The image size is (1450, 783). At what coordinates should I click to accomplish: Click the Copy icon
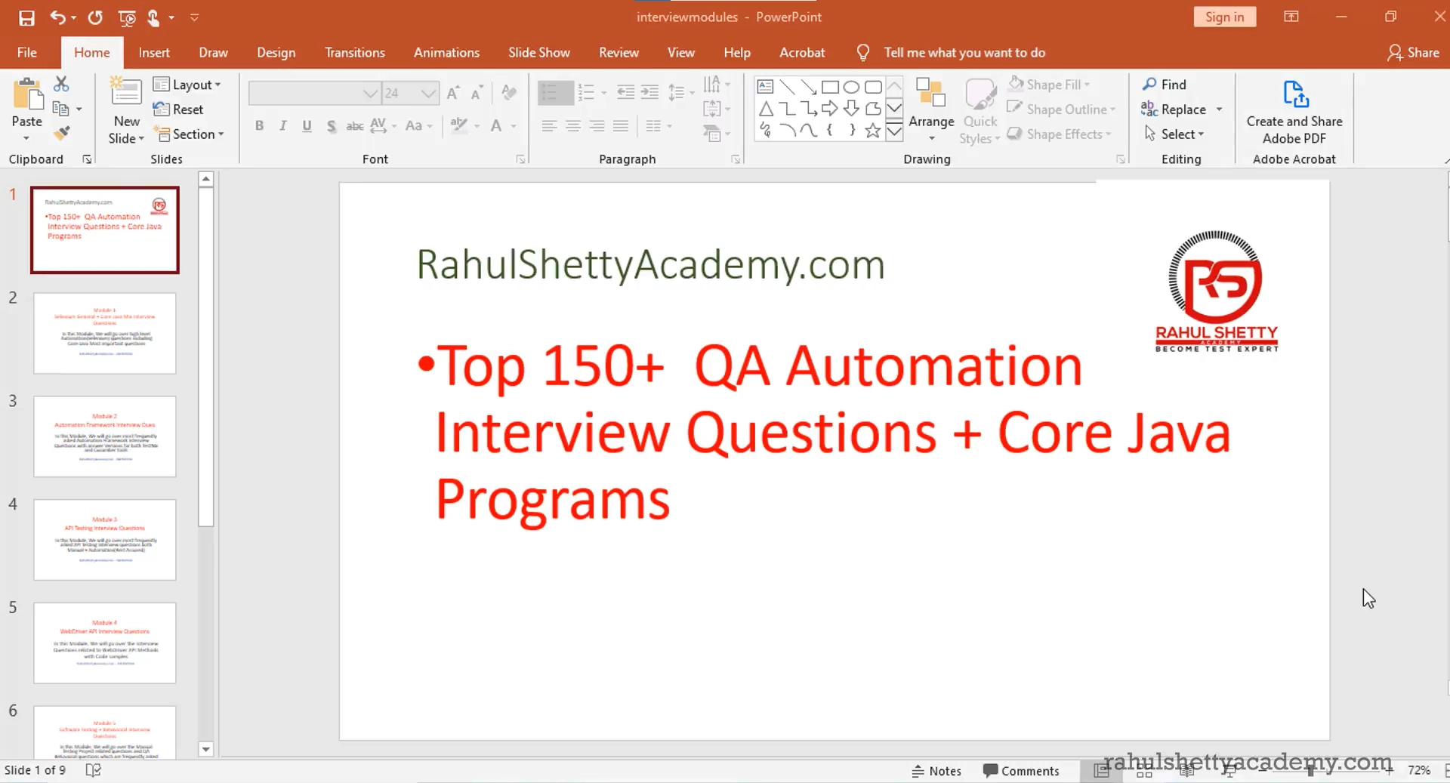tap(61, 109)
